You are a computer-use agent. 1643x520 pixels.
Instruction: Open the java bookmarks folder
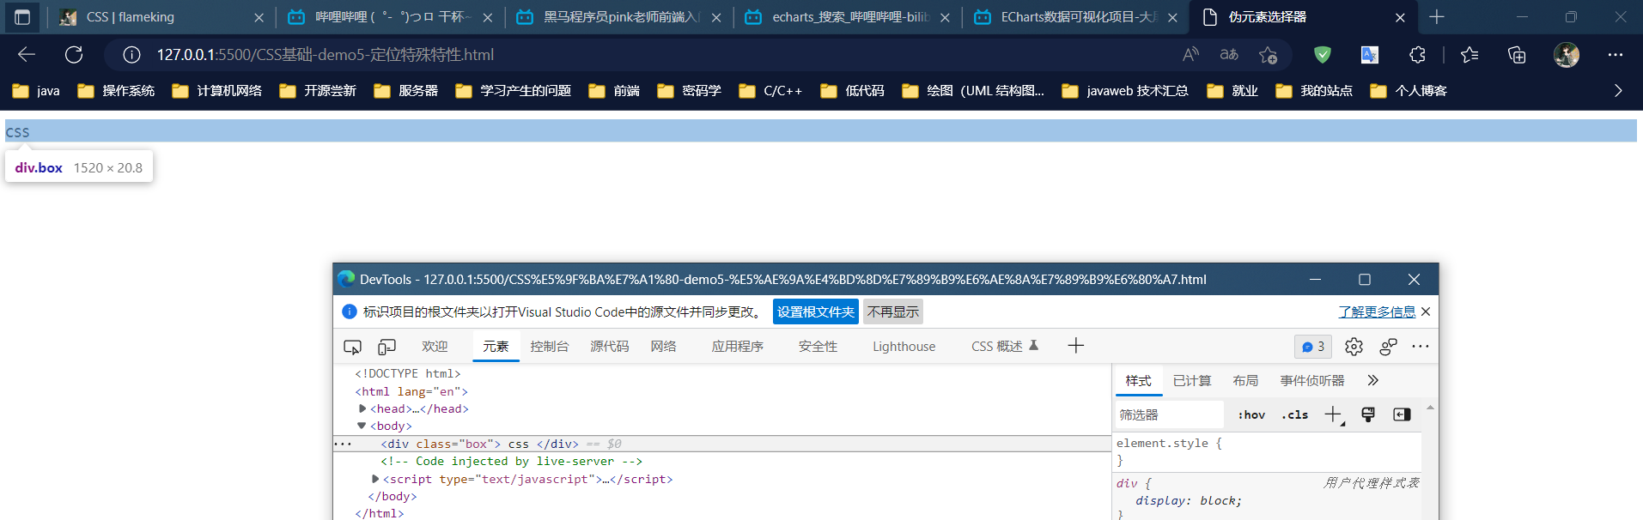pyautogui.click(x=36, y=91)
